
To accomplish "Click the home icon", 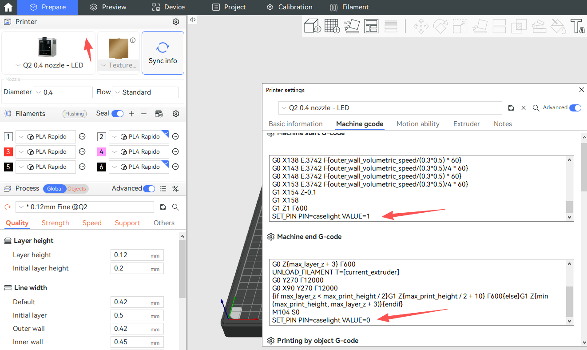I will pyautogui.click(x=8, y=7).
